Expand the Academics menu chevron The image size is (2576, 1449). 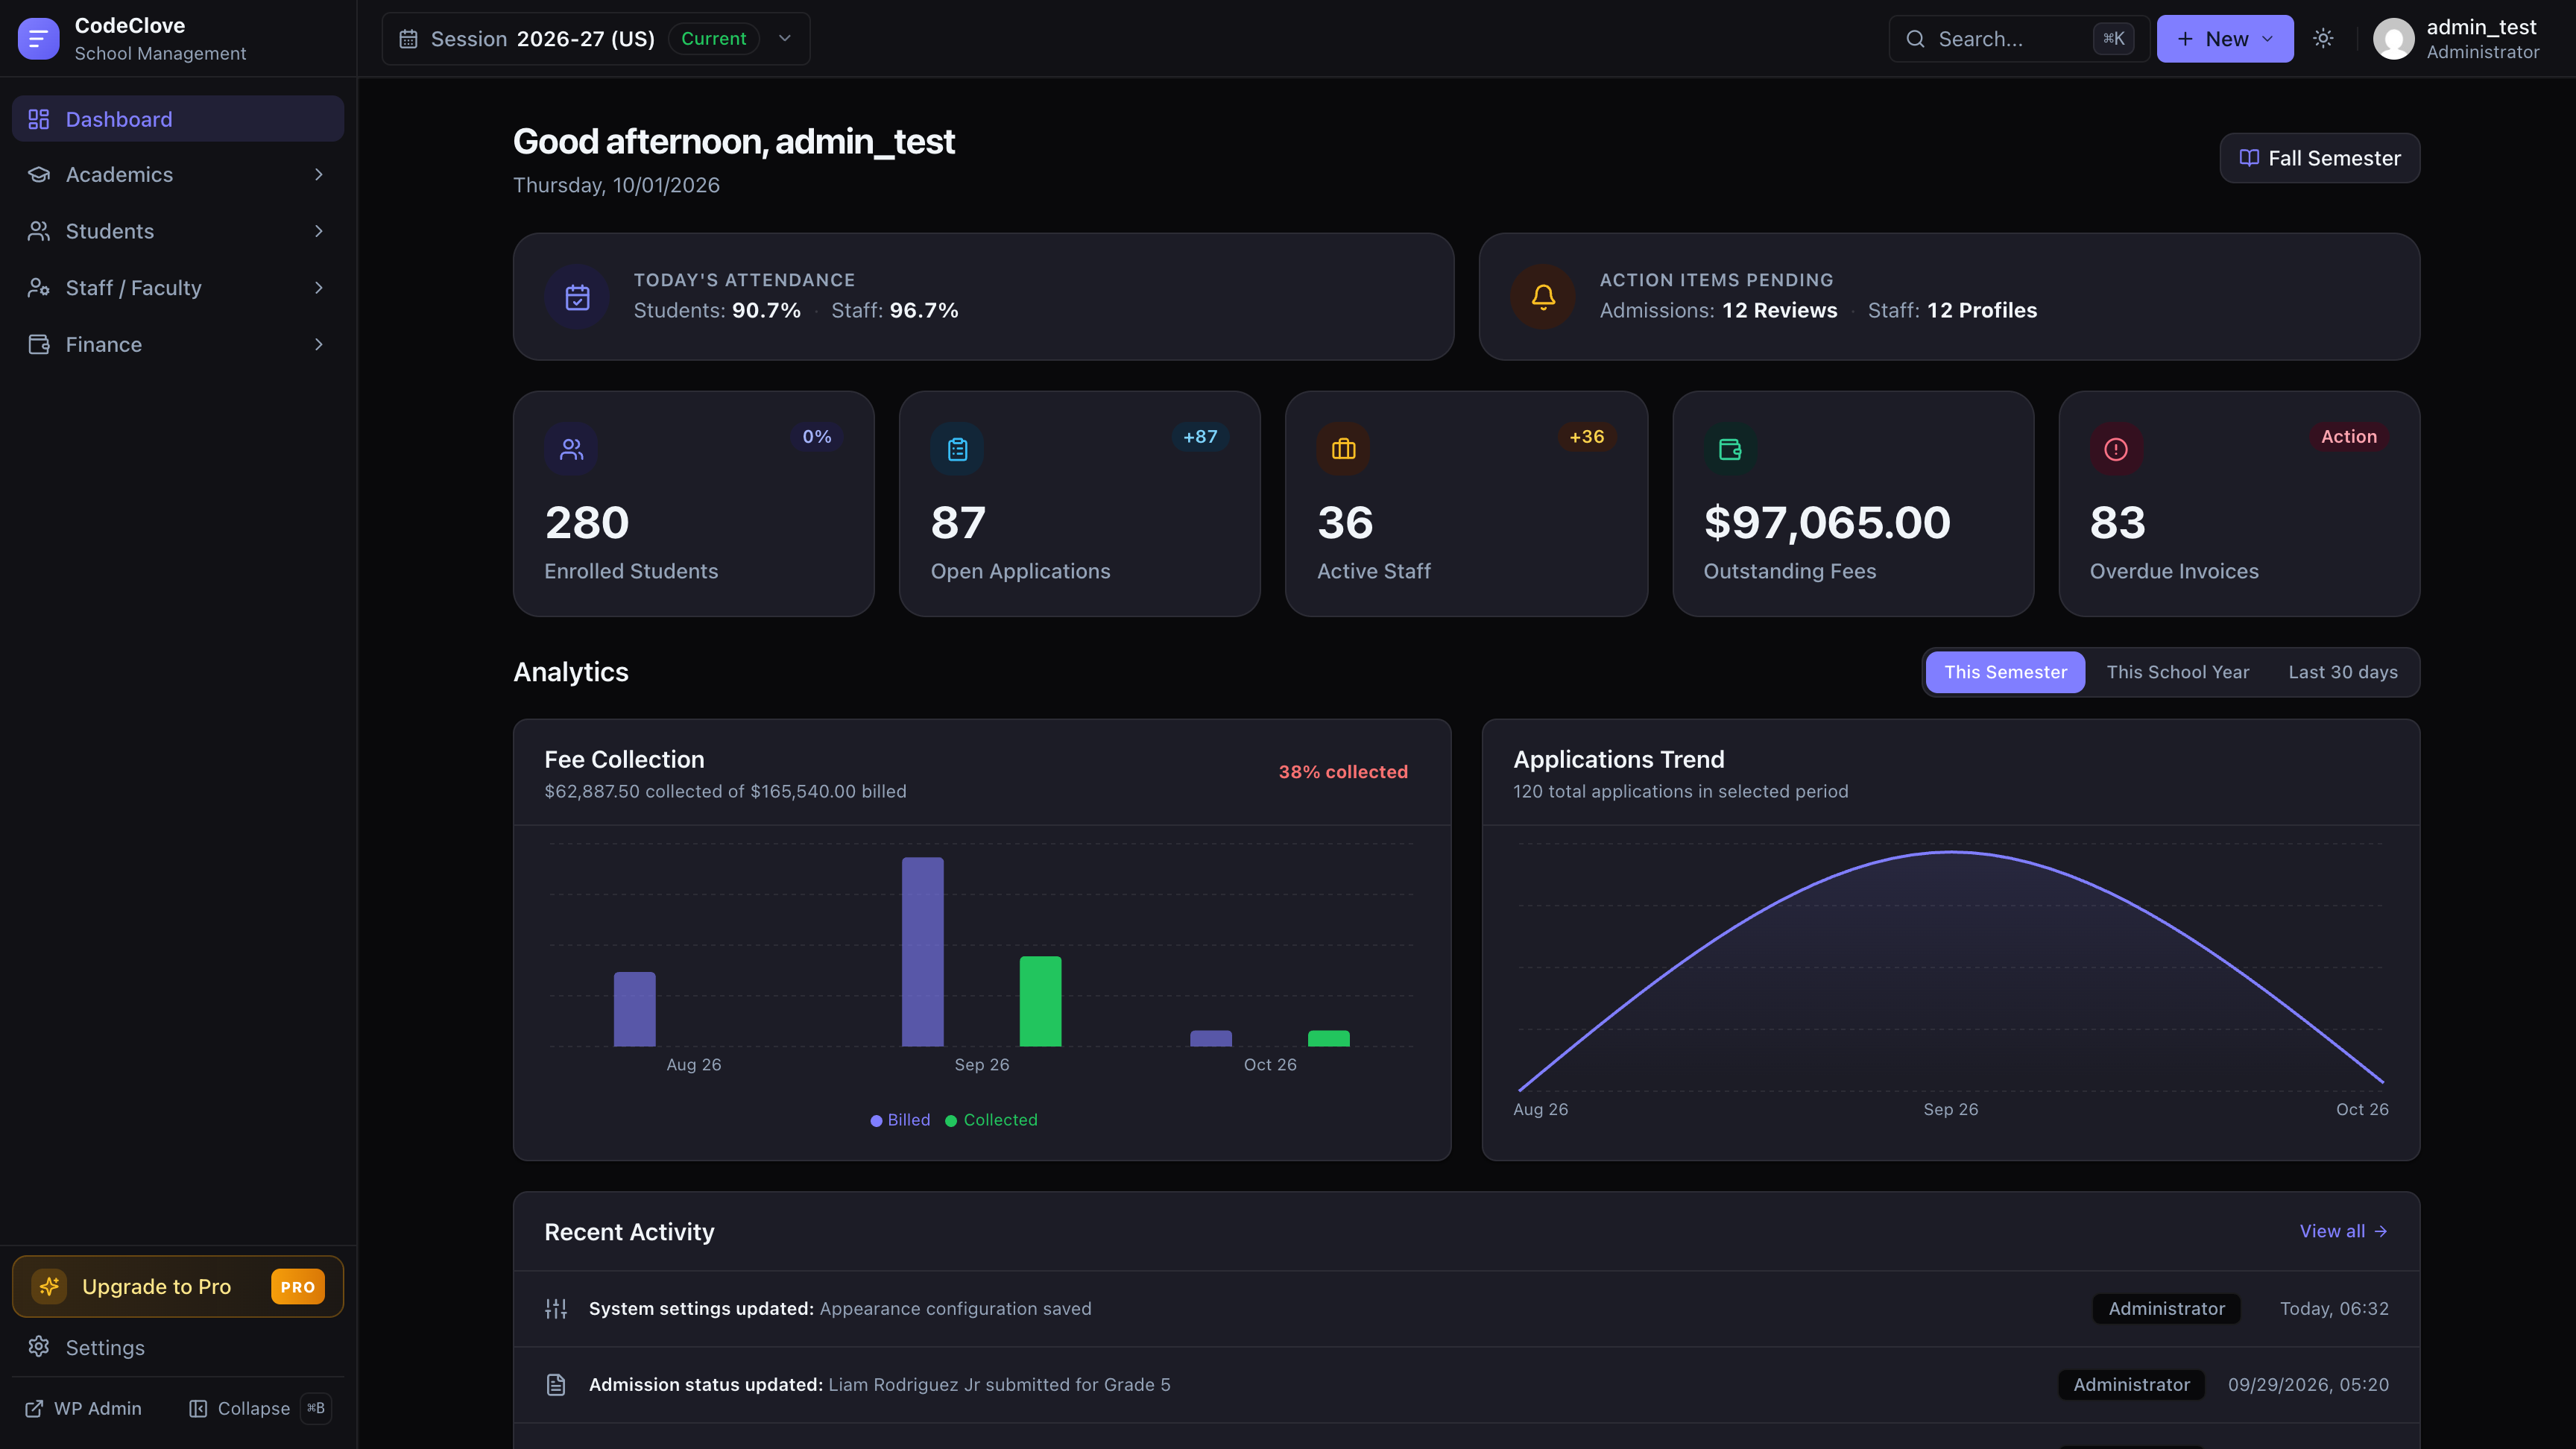pos(319,174)
